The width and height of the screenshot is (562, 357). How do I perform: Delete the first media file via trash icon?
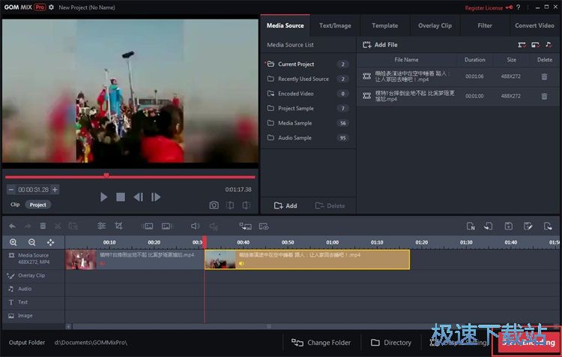(x=544, y=76)
